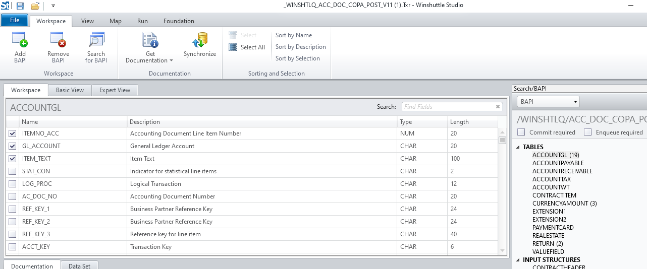647x269 pixels.
Task: Enable the Commit required checkbox
Action: pos(521,132)
